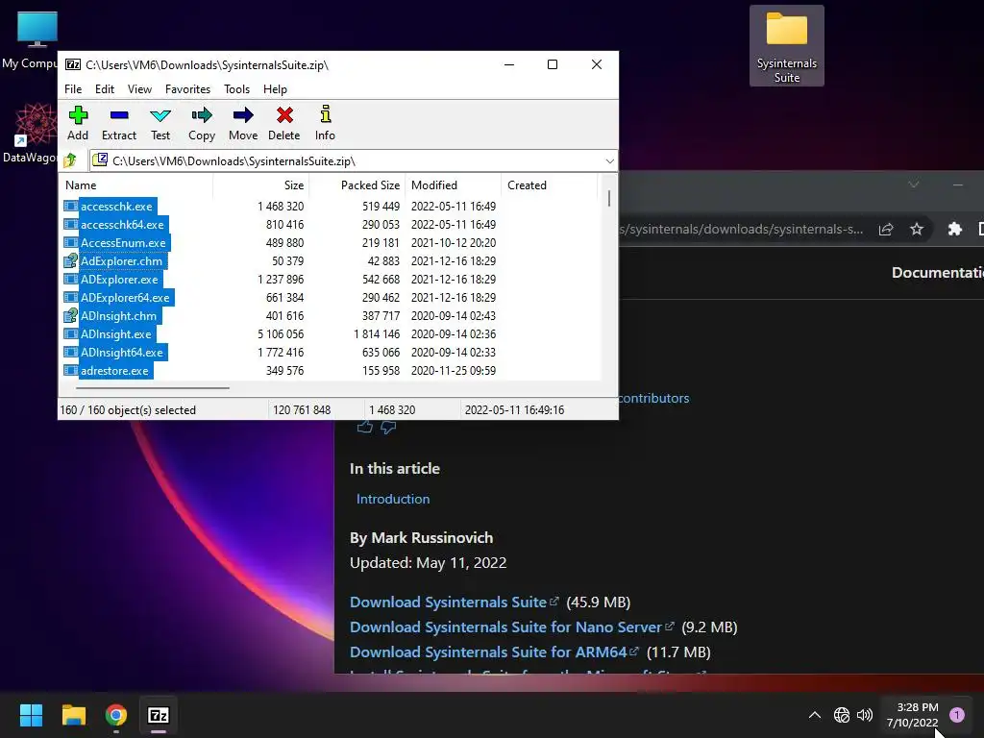Click the accesschk.exe file icon
The height and width of the screenshot is (738, 984).
71,206
